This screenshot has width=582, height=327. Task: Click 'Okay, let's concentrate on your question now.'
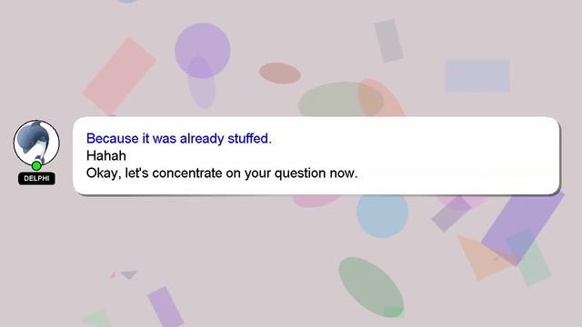pyautogui.click(x=222, y=173)
